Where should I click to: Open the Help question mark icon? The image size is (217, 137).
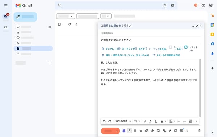pos(203,5)
